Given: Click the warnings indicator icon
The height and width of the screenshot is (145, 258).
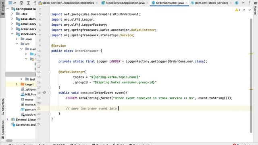Looking at the screenshot, I should coord(238,10).
